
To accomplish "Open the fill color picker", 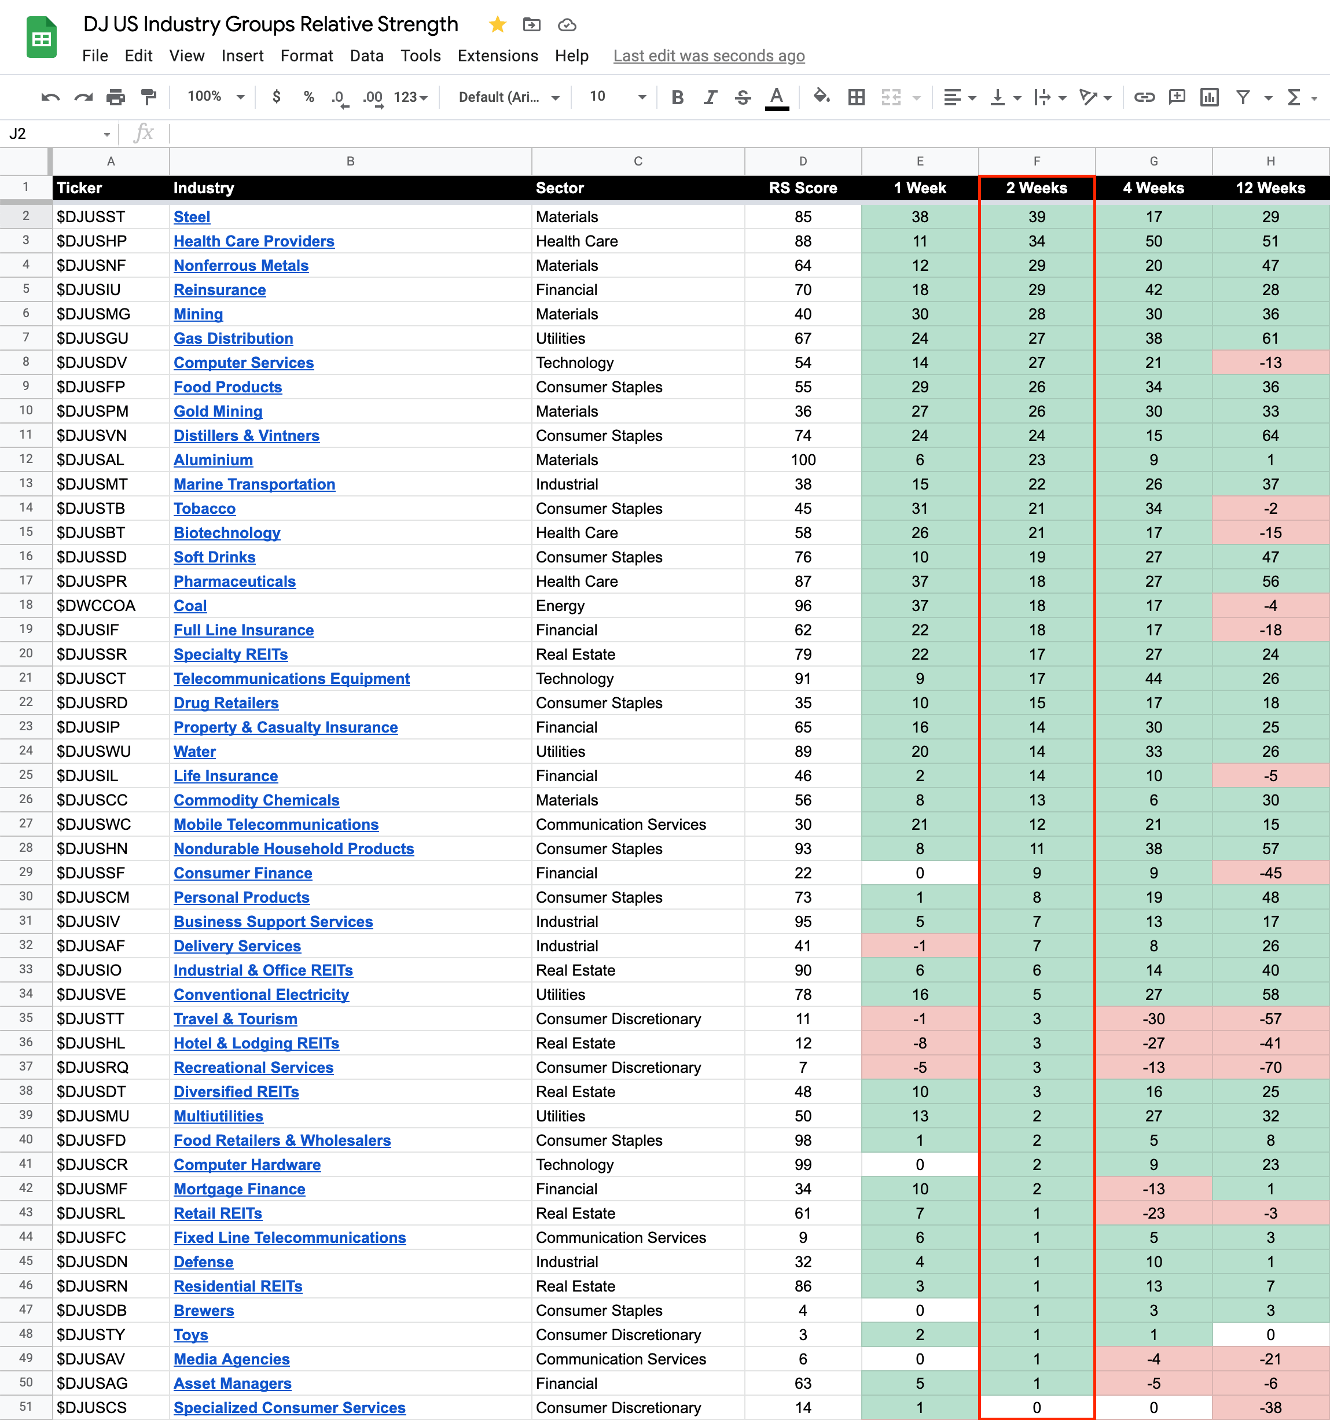I will click(821, 97).
